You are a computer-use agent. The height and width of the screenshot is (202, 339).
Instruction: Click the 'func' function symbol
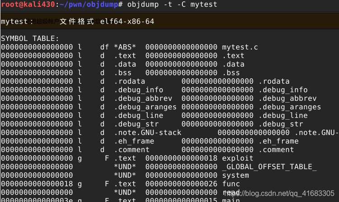click(231, 184)
